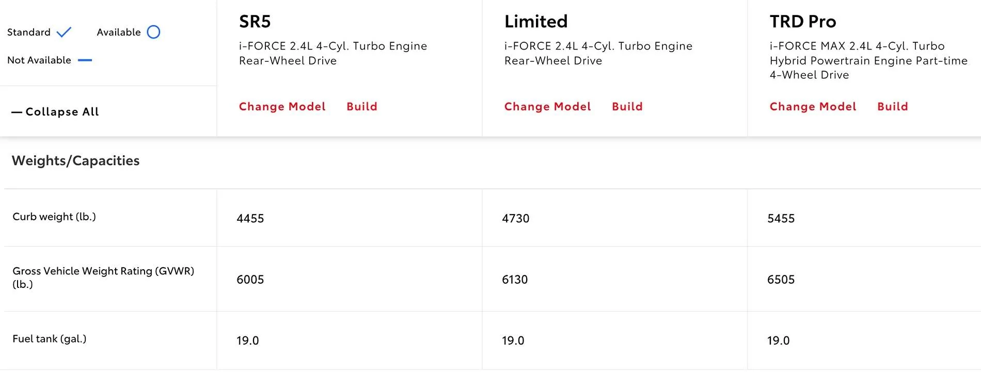The height and width of the screenshot is (391, 981).
Task: Select the SR5 trim heading
Action: click(x=255, y=22)
